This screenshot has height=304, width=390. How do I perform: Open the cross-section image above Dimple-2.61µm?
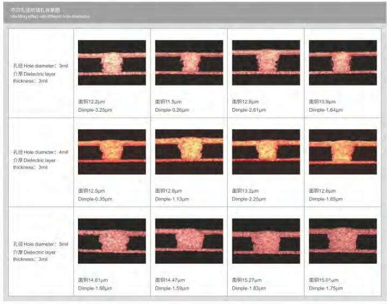coord(266,62)
